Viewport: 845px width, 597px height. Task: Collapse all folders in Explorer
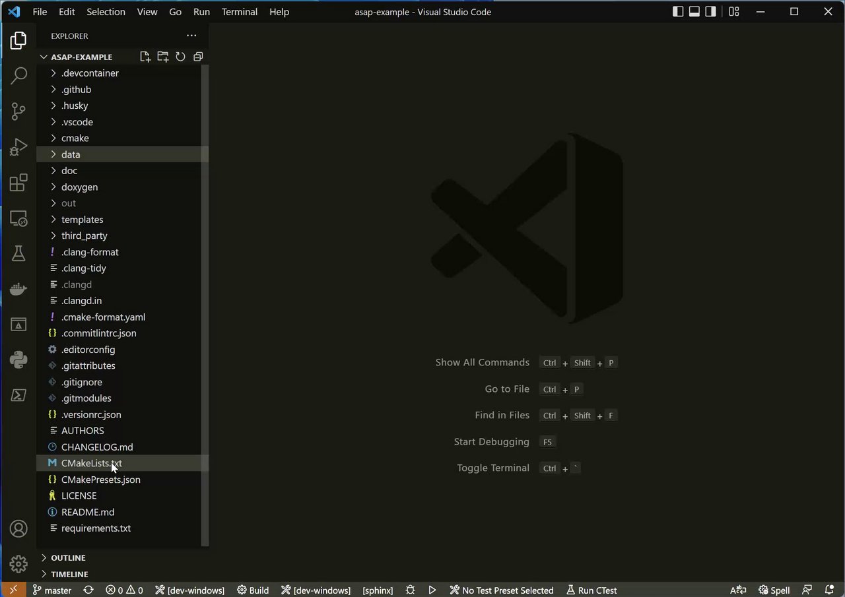(x=198, y=57)
